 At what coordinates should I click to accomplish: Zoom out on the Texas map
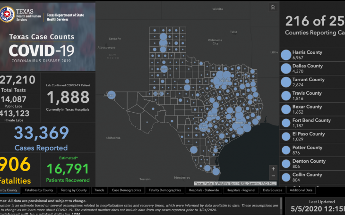tap(273, 177)
